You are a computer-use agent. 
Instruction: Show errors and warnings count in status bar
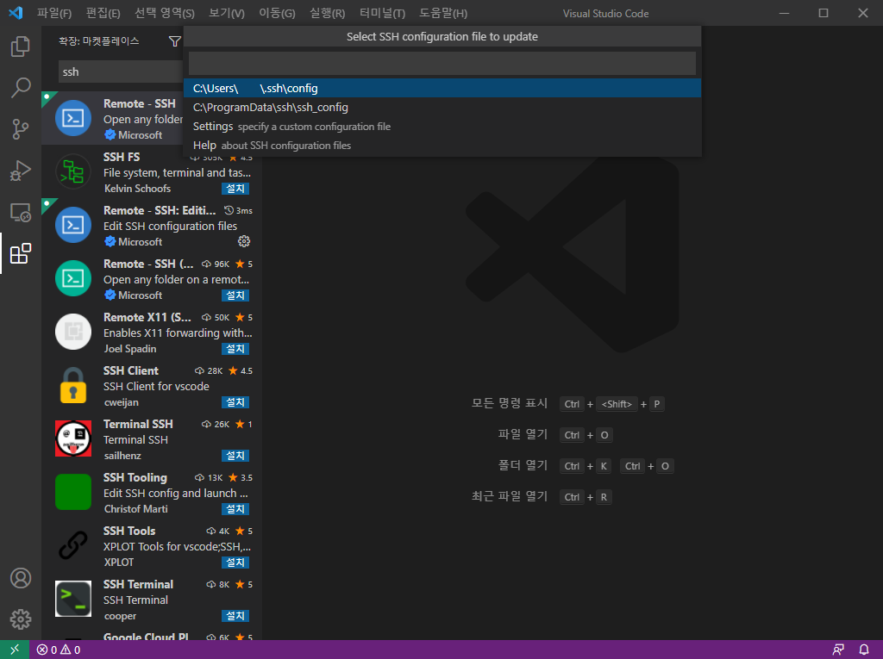pyautogui.click(x=59, y=650)
